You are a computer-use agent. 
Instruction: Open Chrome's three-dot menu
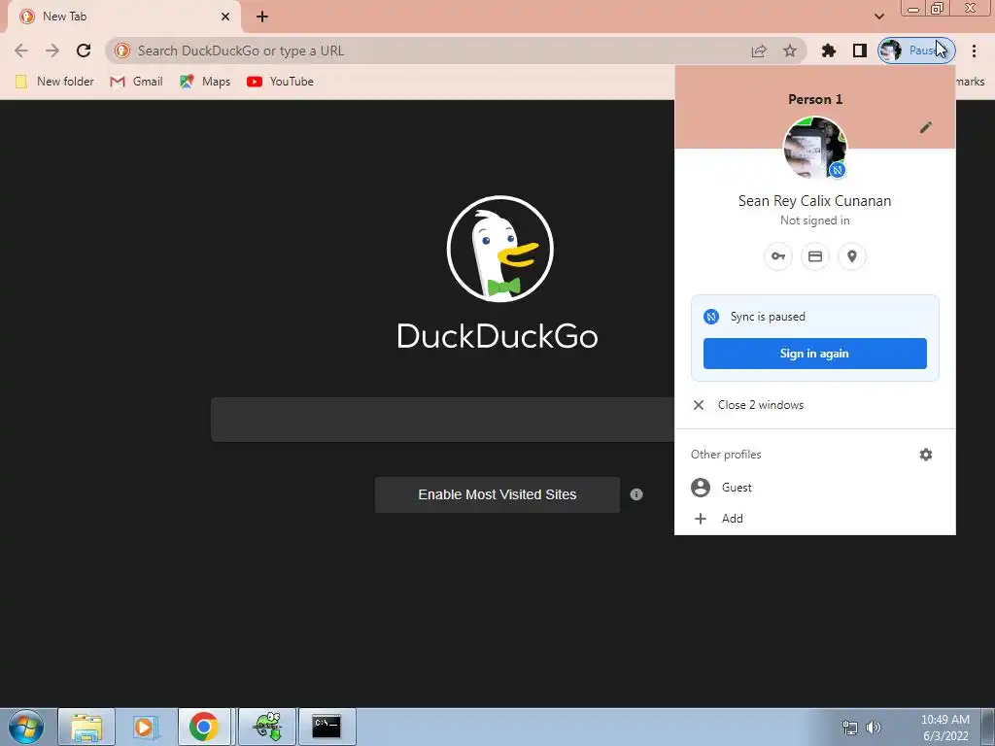[x=974, y=51]
